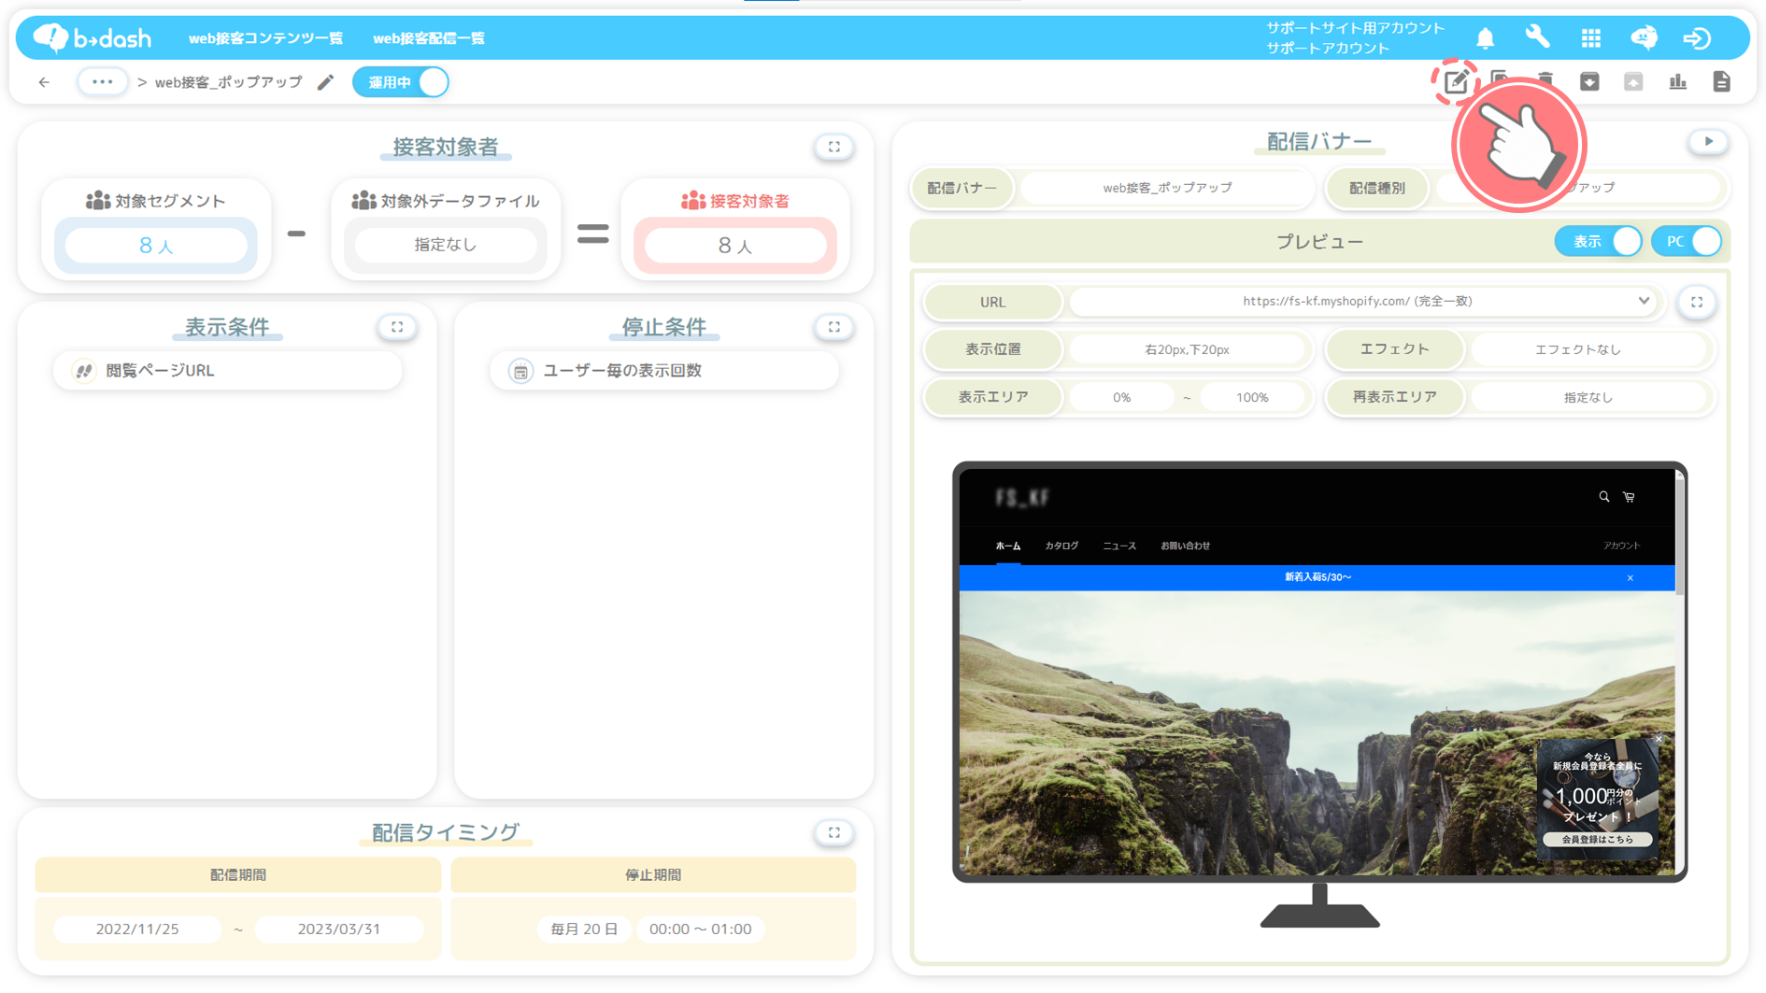Expand the 停止条件 panel

click(834, 327)
